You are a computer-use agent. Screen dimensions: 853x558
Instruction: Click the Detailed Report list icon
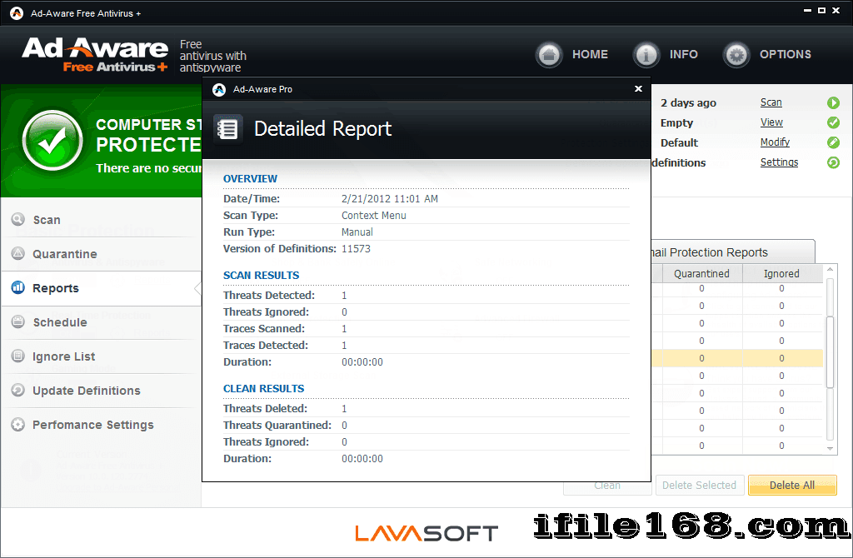[x=228, y=129]
